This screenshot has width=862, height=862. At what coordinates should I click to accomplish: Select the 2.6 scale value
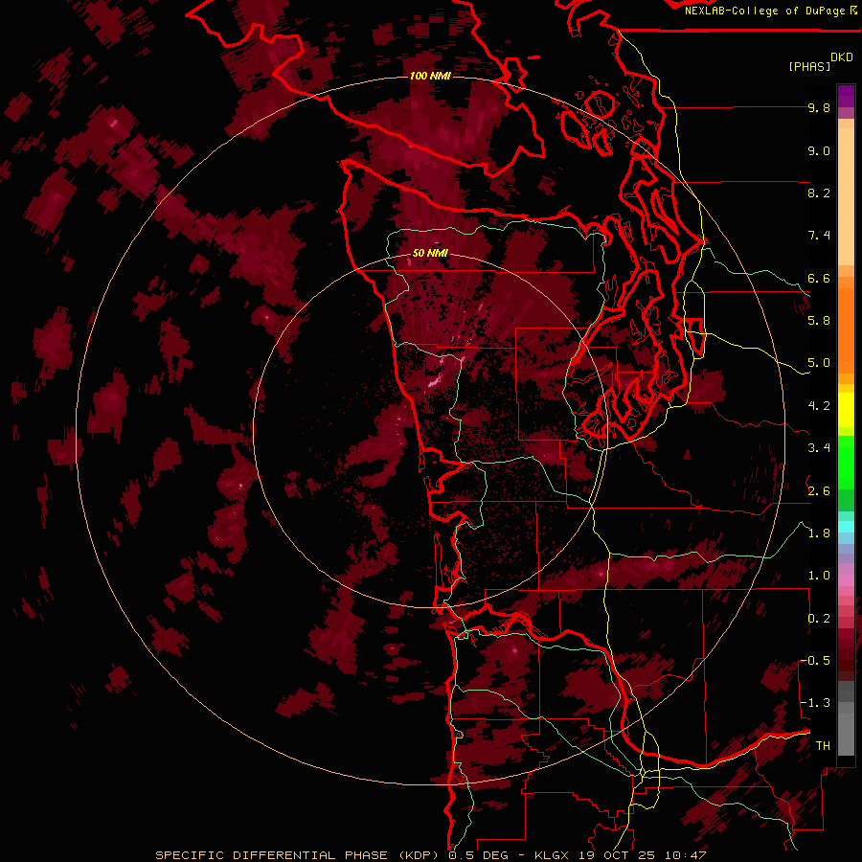pyautogui.click(x=819, y=491)
